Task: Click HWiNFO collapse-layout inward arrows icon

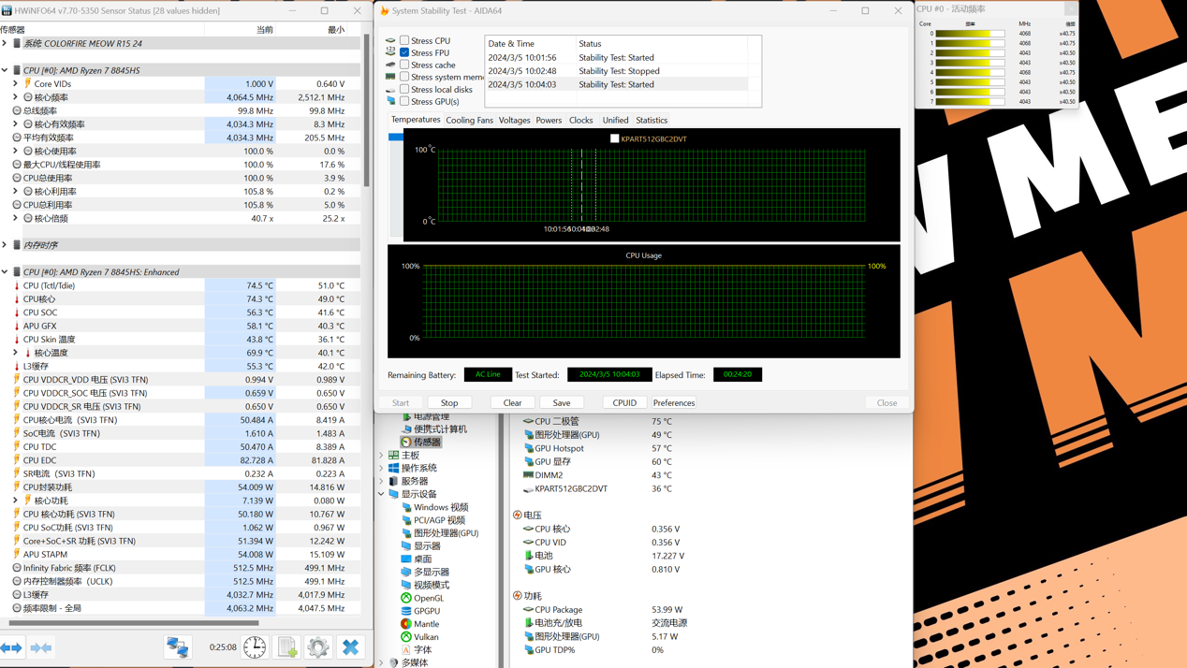Action: tap(41, 647)
